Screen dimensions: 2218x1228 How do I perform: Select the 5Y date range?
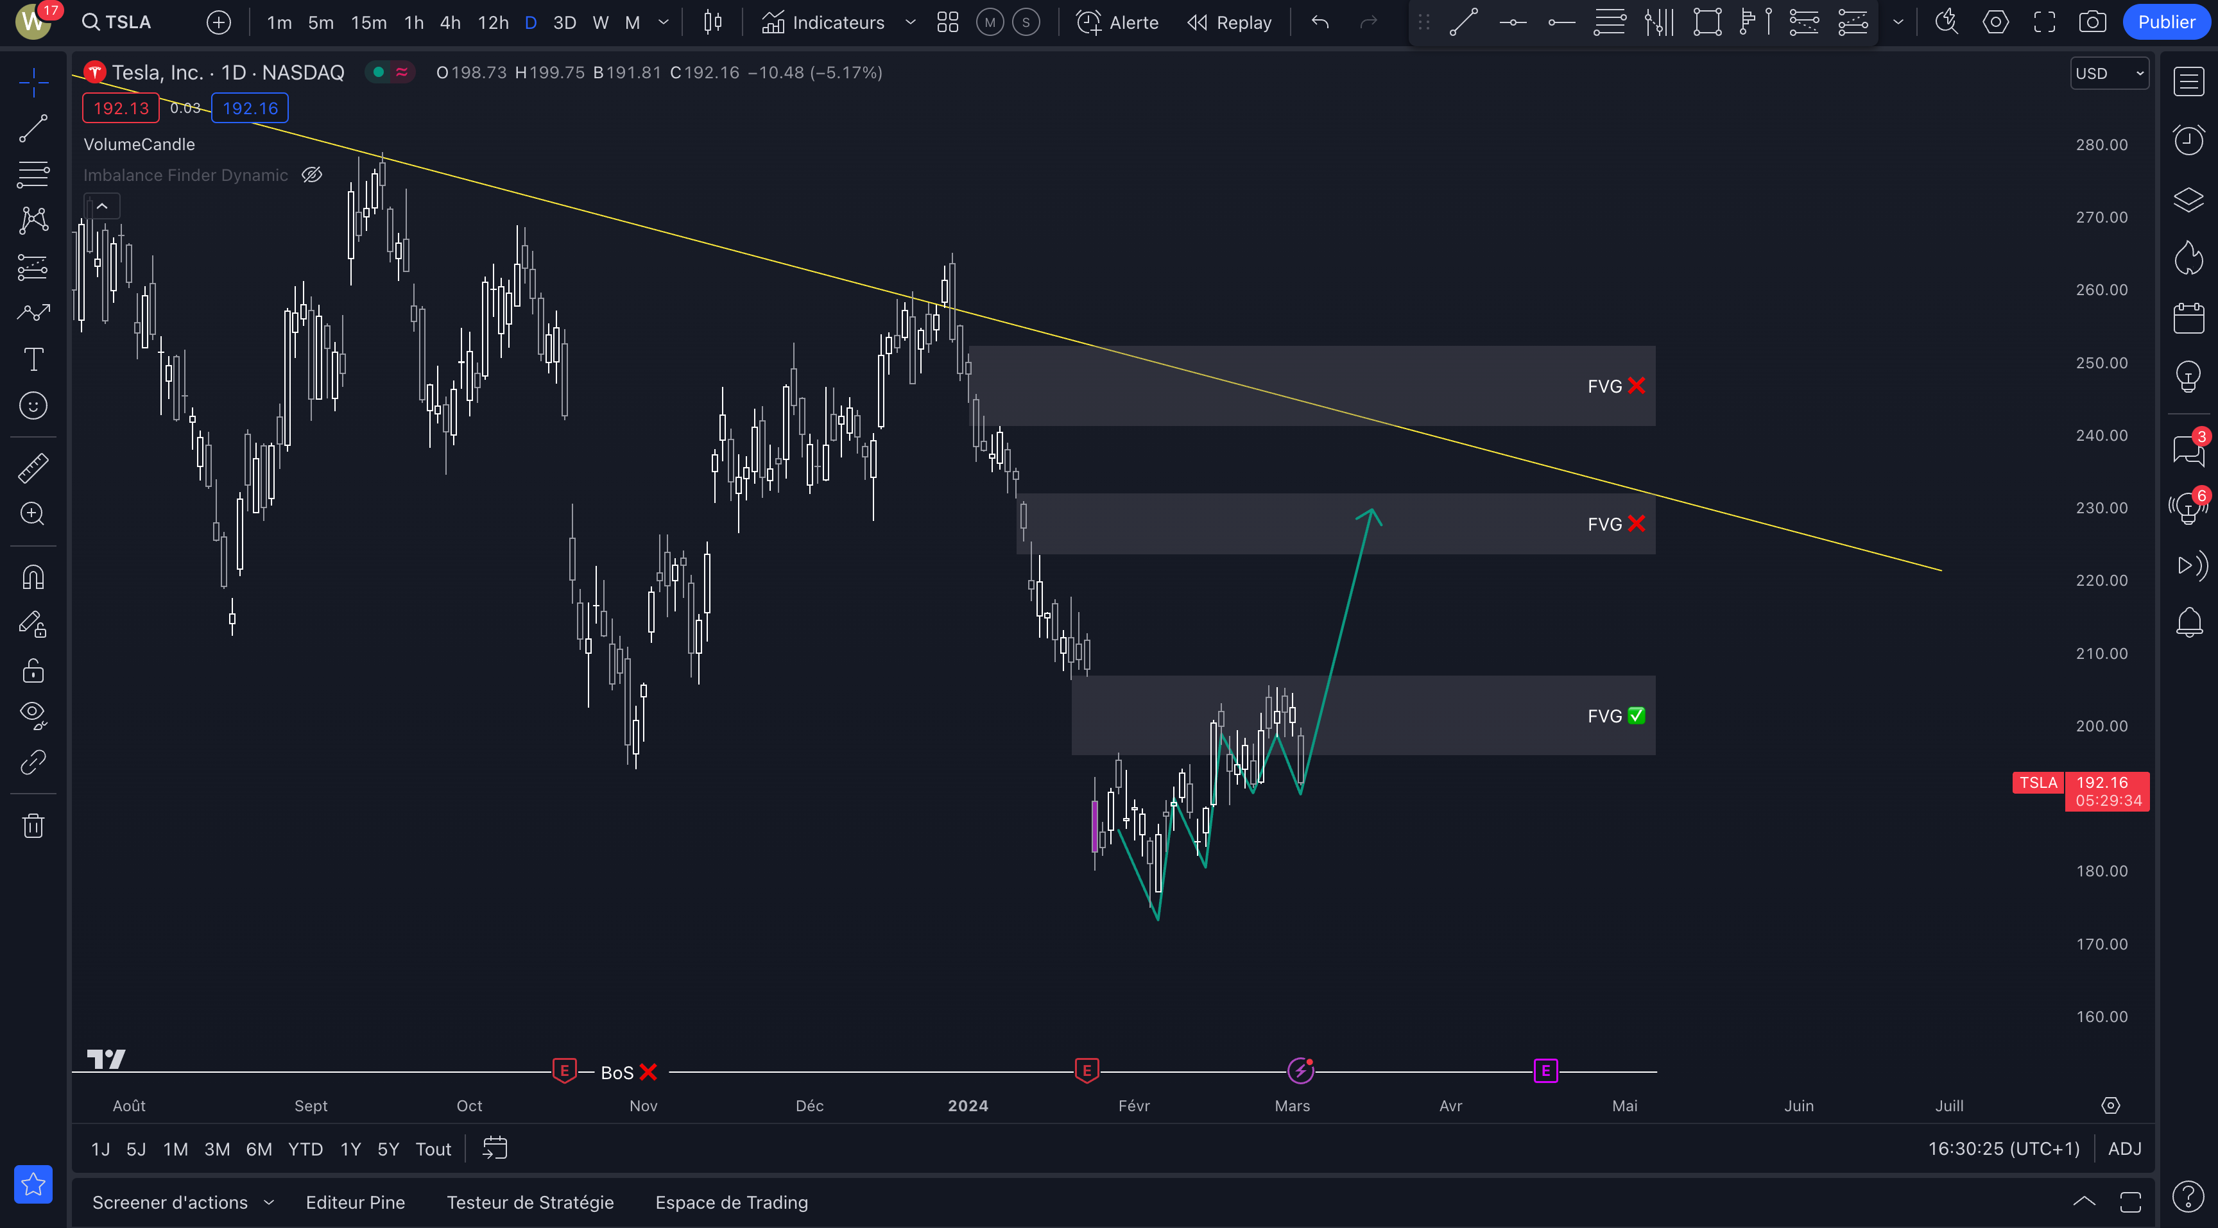[388, 1149]
